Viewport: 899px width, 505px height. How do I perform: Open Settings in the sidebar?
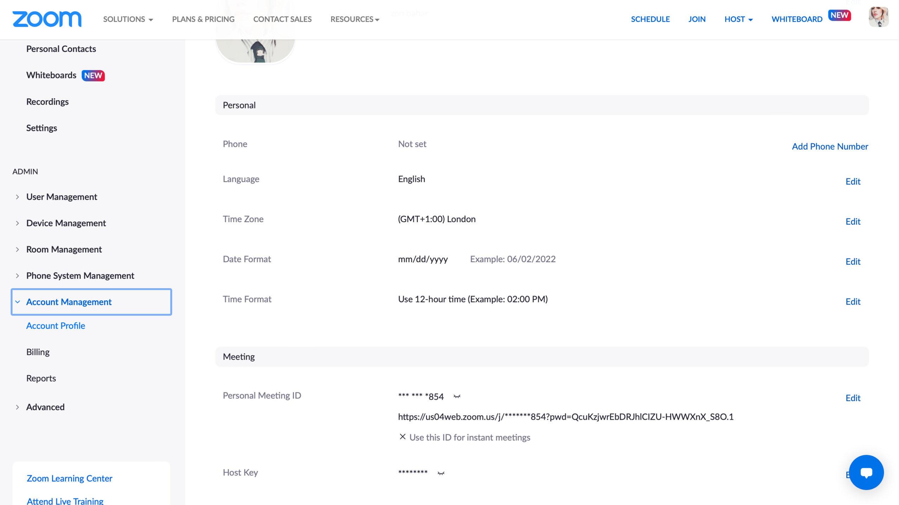41,128
